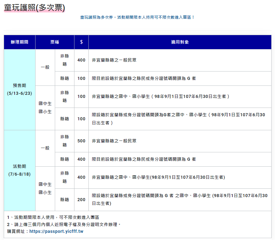Click the 童玩護照(多次票) heading

coord(34,8)
